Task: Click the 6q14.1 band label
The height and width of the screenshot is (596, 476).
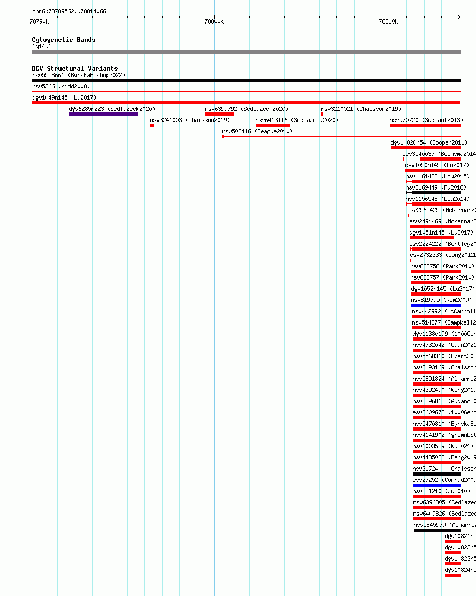Action: tap(42, 47)
